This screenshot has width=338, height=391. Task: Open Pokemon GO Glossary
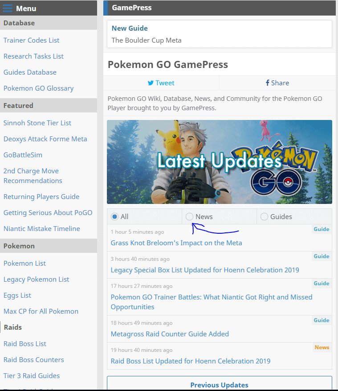click(38, 88)
